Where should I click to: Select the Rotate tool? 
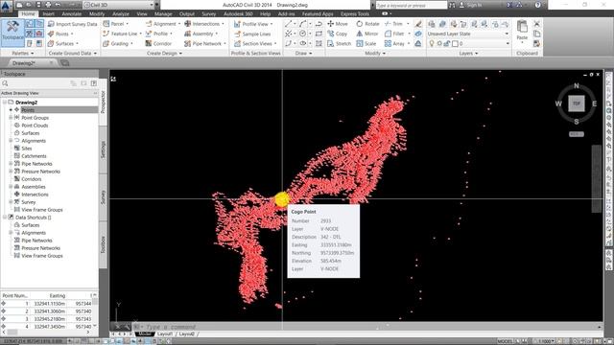(367, 24)
